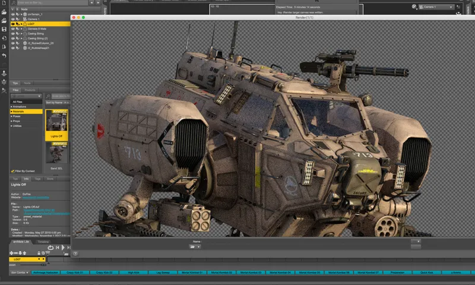This screenshot has height=285, width=475.
Task: Switch to the Files tab
Action: (15, 90)
